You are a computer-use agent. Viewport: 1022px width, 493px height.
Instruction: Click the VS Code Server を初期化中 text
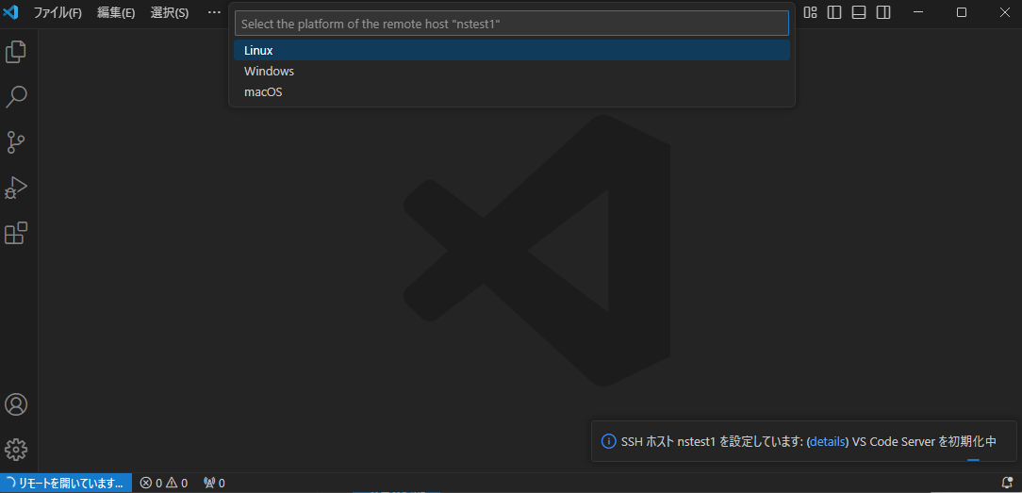924,441
